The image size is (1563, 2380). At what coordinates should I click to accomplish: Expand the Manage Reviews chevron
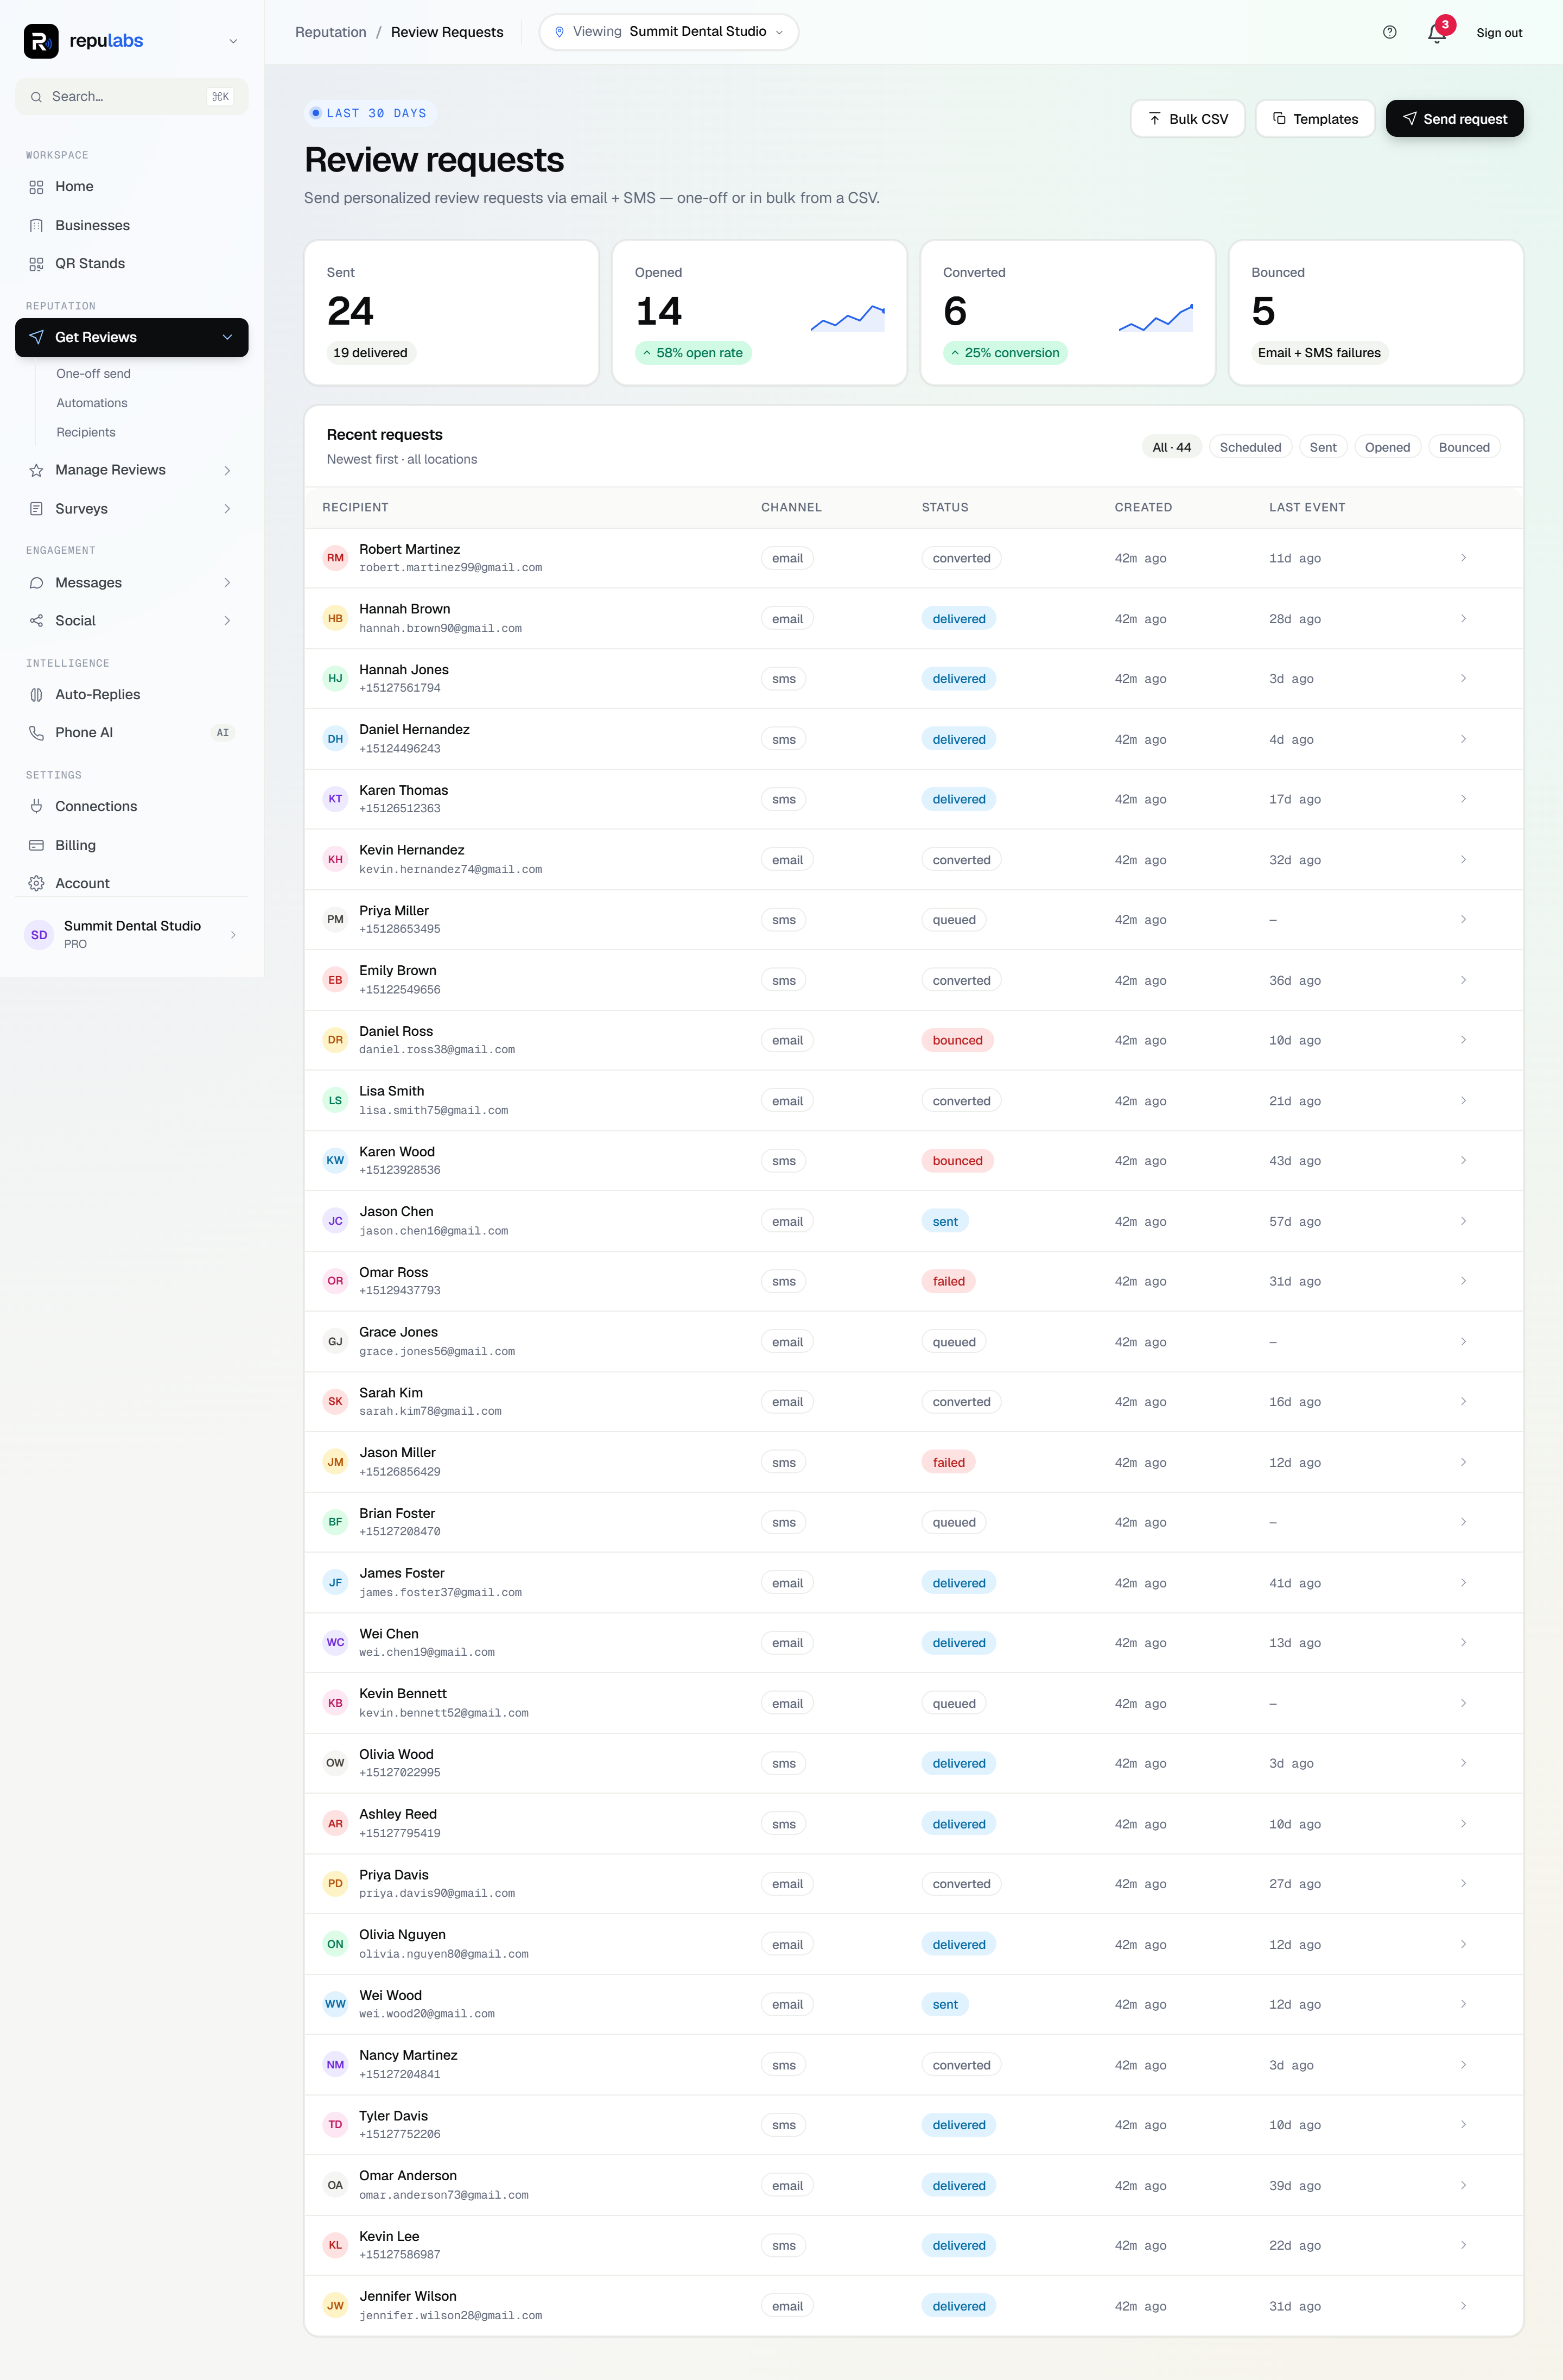[227, 470]
